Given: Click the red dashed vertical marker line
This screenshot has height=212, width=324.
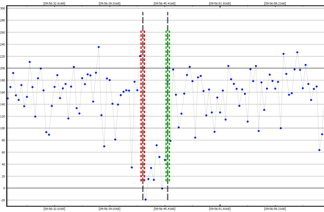Looking at the screenshot, I should [143, 106].
